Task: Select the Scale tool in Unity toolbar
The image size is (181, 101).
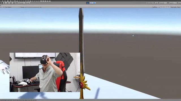Action: pyautogui.click(x=8, y=3)
